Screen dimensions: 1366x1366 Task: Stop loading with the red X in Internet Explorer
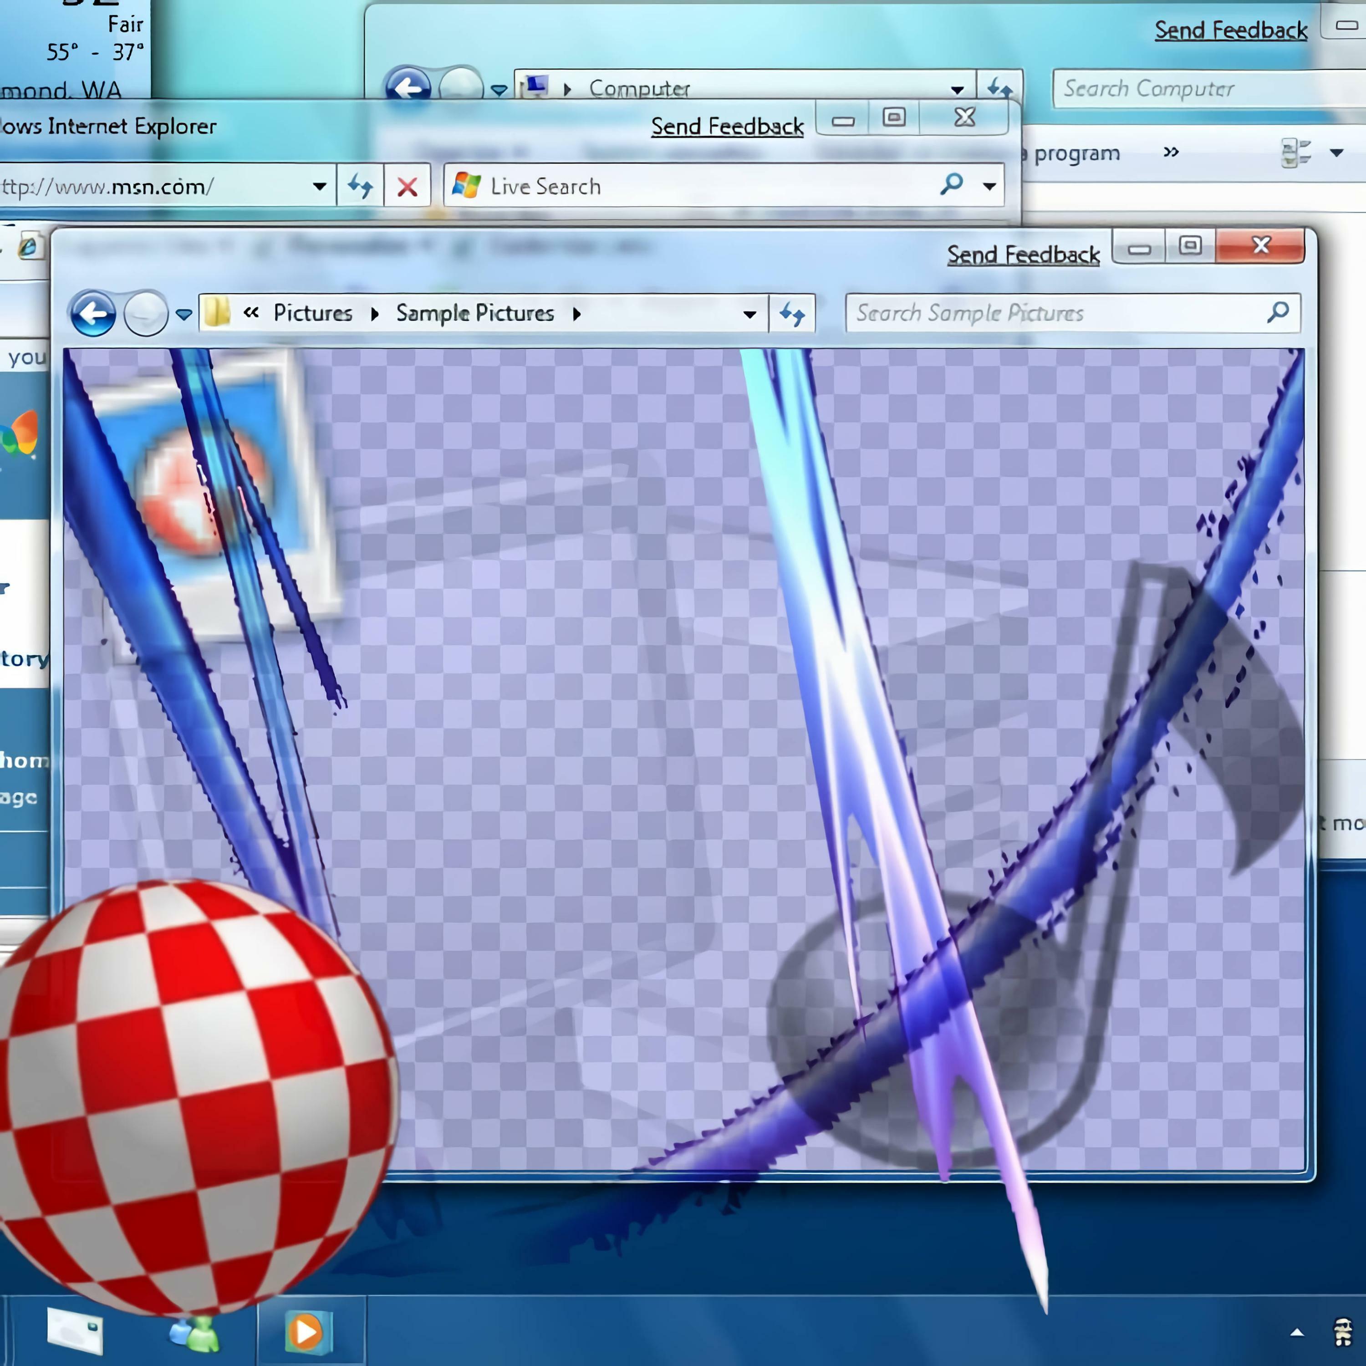tap(407, 187)
